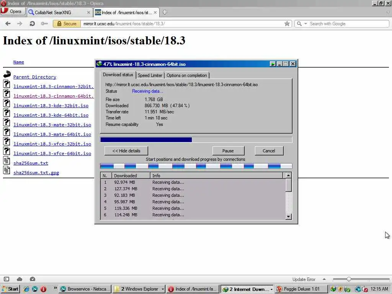Close the Index of /linuxmint tab
392x294 pixels.
[155, 12]
